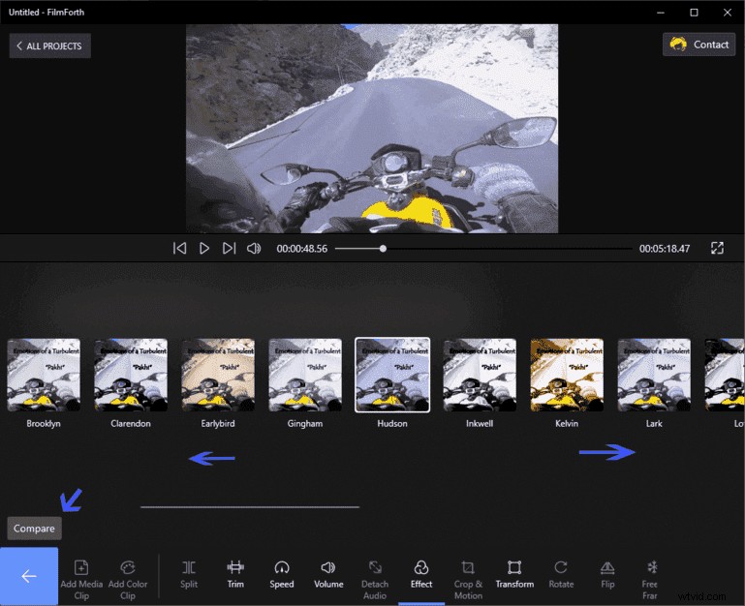Apply the Brooklyn filter thumbnail
This screenshot has height=606, width=745.
[44, 375]
